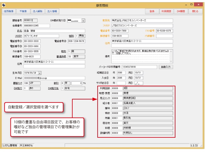Click the 勤務先 company name field
This screenshot has height=153, width=205.
click(x=142, y=21)
